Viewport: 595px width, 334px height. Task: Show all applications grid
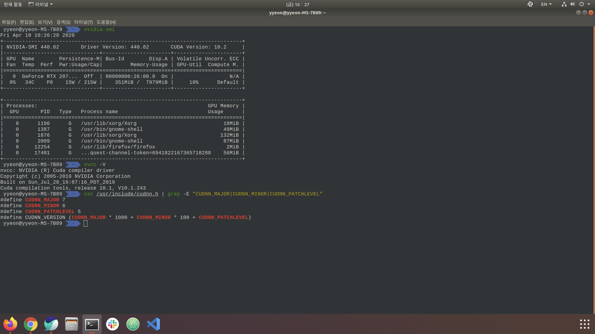(x=584, y=324)
